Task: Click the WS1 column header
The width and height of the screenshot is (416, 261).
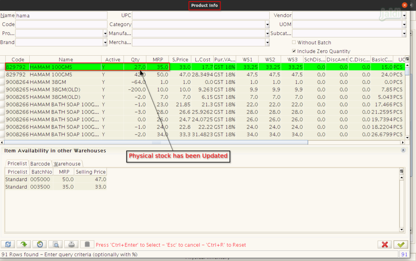Action: click(x=247, y=59)
